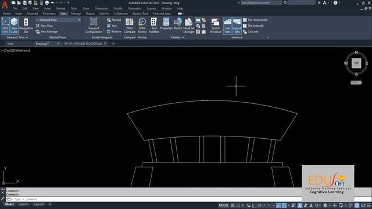Open Viewport Configuration dropdown
Screen dimensions: 372x209
point(94,26)
